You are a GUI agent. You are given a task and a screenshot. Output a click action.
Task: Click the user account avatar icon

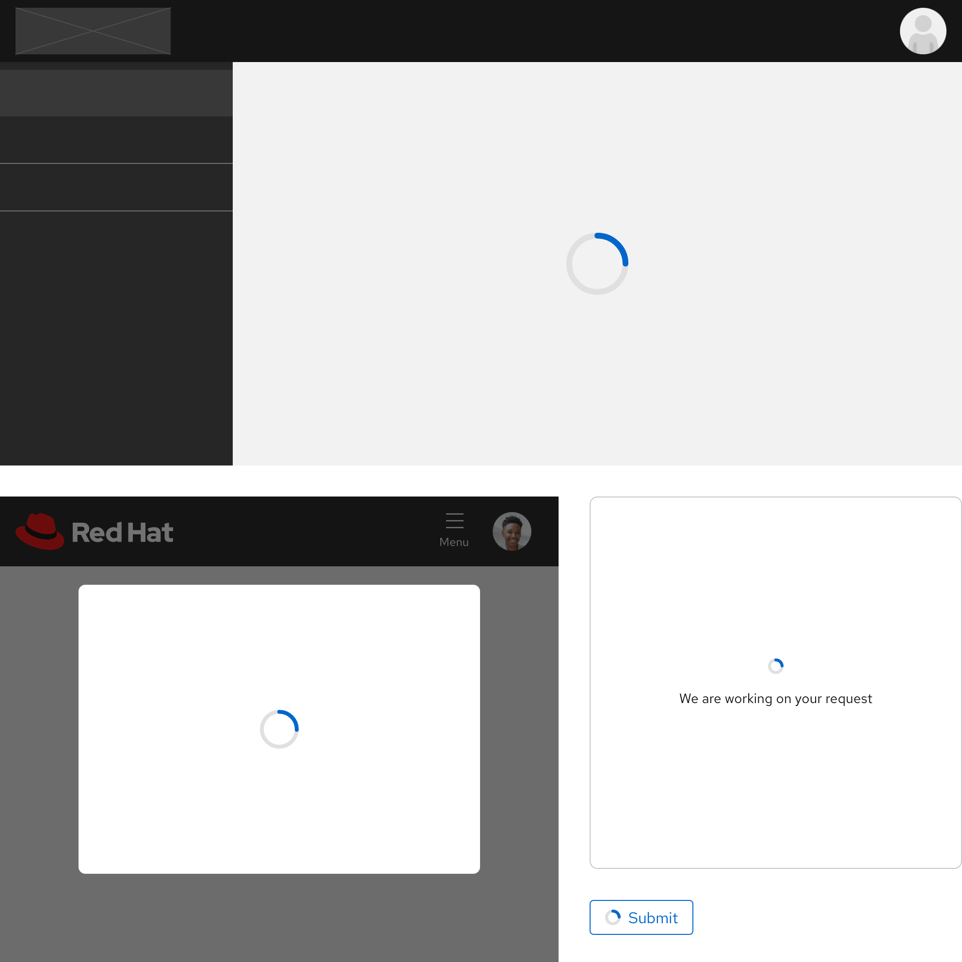922,31
